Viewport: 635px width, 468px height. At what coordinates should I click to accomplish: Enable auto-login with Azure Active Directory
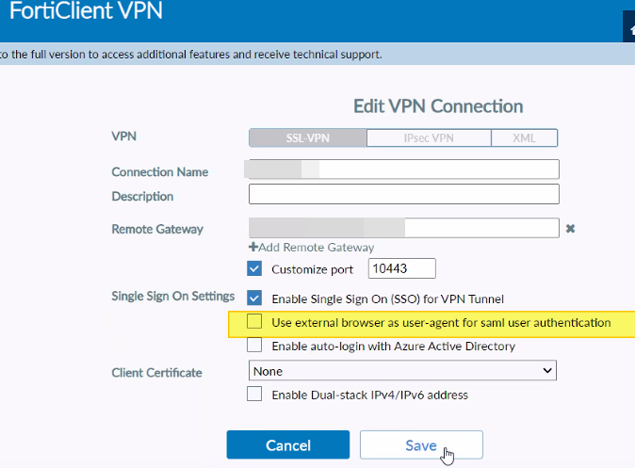254,346
